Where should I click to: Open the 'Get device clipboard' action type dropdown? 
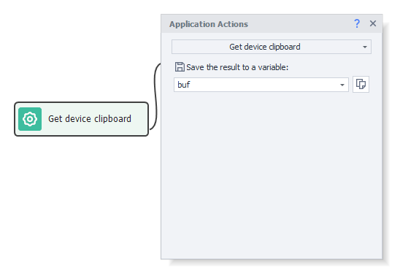tap(272, 47)
